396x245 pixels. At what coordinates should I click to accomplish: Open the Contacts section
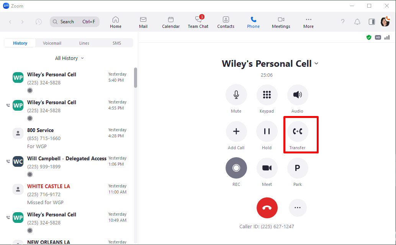[x=226, y=22]
